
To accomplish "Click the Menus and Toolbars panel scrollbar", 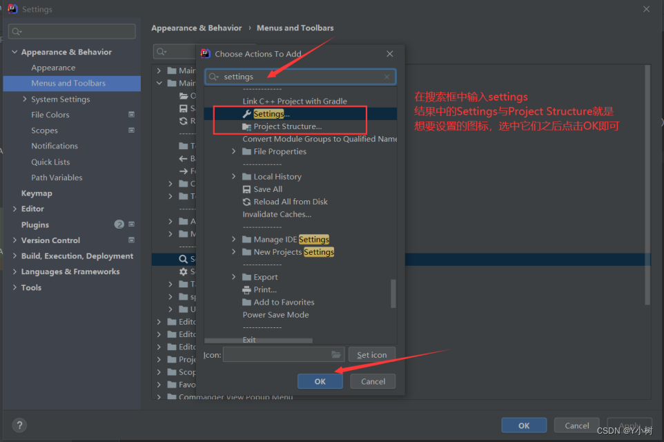I will pyautogui.click(x=647, y=185).
